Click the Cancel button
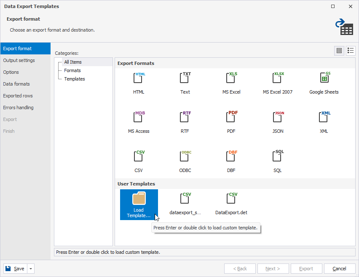359x277 pixels. coord(339,269)
